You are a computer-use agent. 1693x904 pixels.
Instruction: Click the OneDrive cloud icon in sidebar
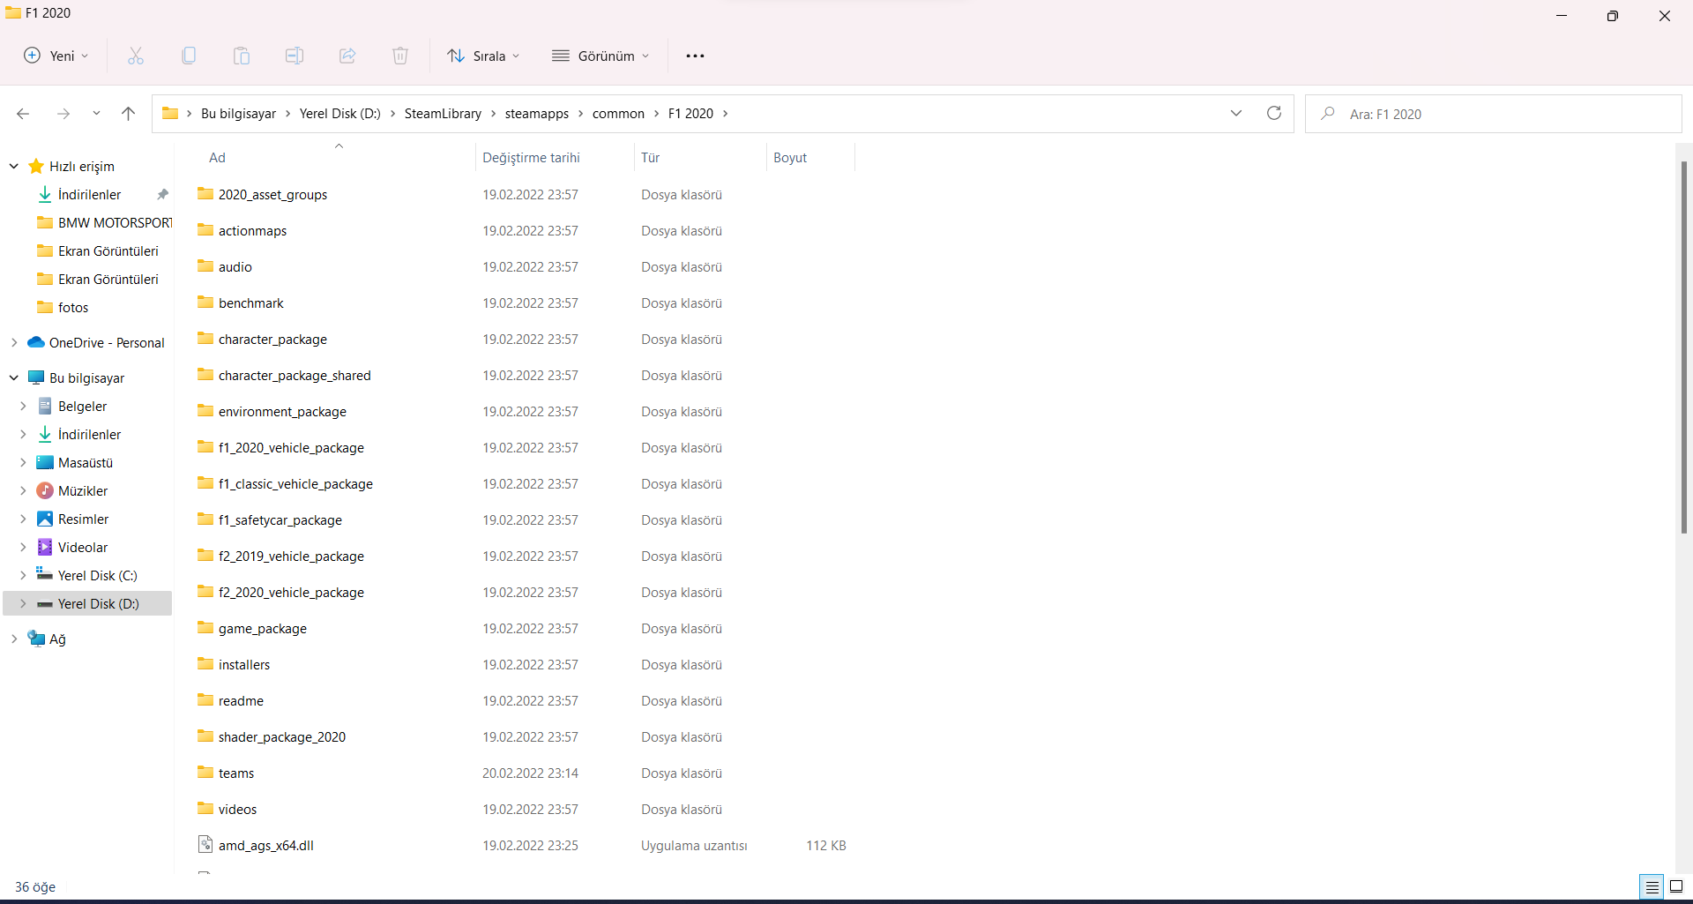pyautogui.click(x=36, y=342)
